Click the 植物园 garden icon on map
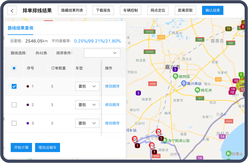Image resolution: width=248 pixels, height=163 pixels. (x=175, y=76)
